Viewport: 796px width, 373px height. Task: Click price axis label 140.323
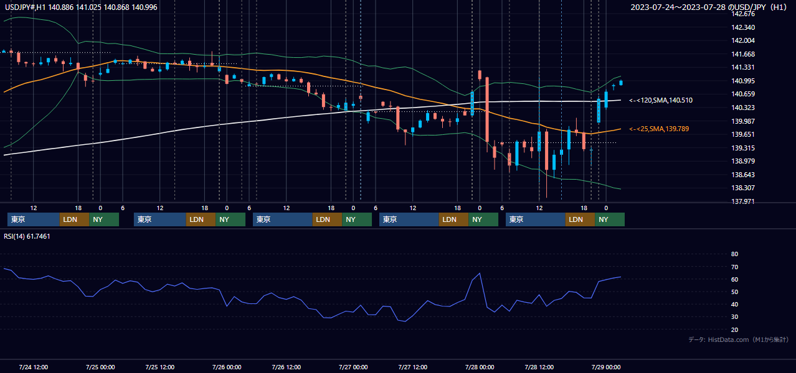[x=744, y=108]
